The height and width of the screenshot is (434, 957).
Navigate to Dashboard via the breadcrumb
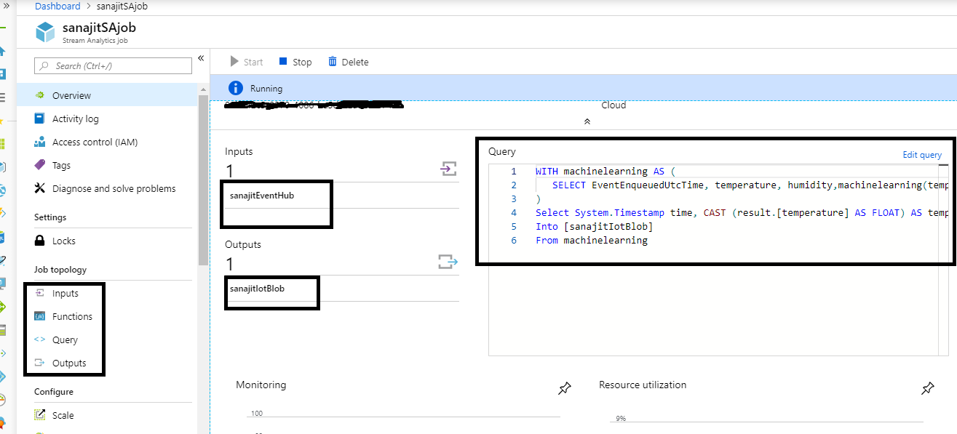[x=57, y=6]
